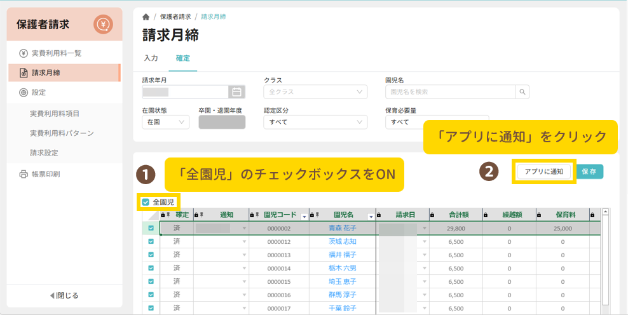
Task: Switch to the 入力 tab
Action: click(151, 58)
